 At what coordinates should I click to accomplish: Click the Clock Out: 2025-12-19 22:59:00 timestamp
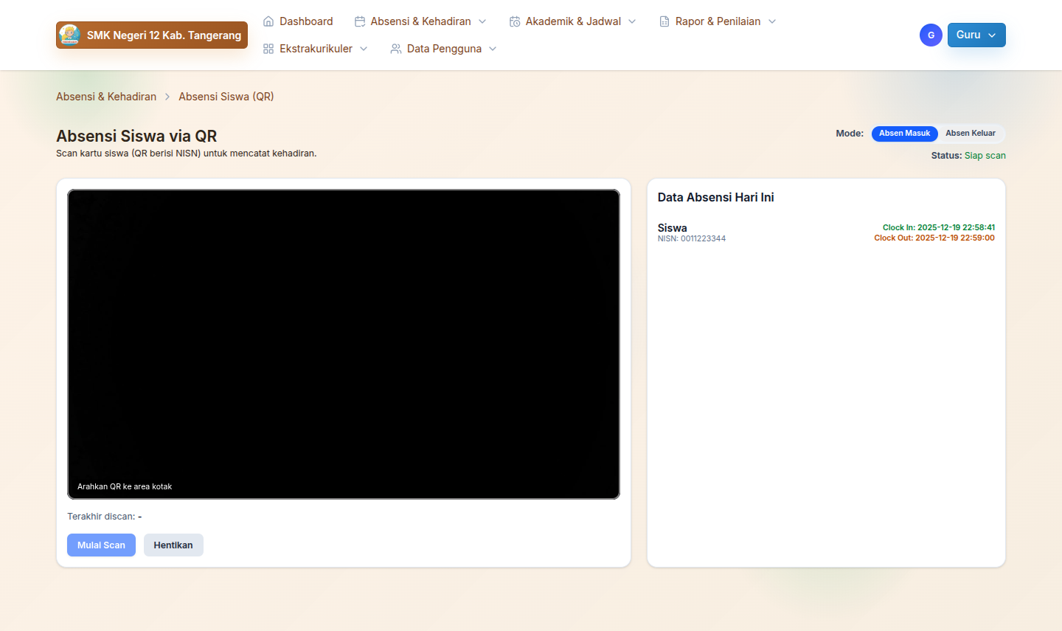coord(934,238)
